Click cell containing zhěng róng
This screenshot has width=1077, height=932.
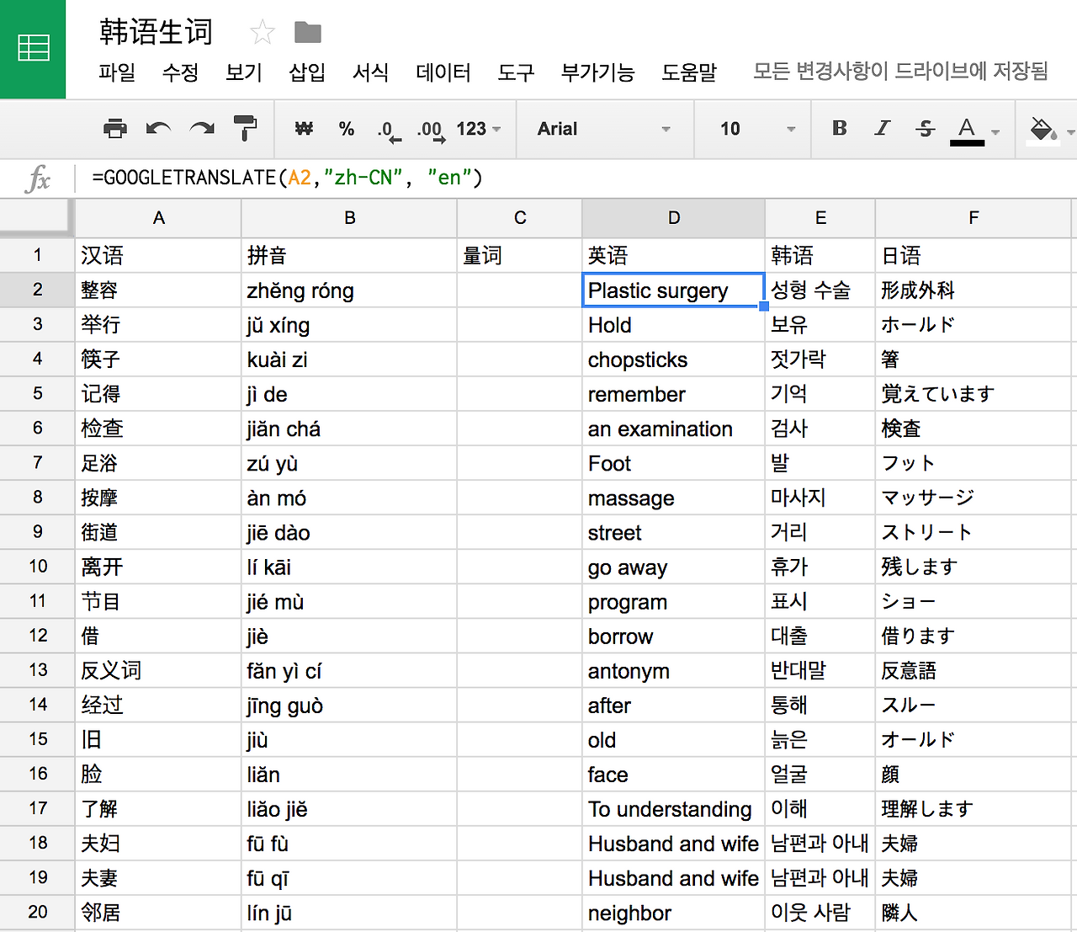[x=349, y=290]
